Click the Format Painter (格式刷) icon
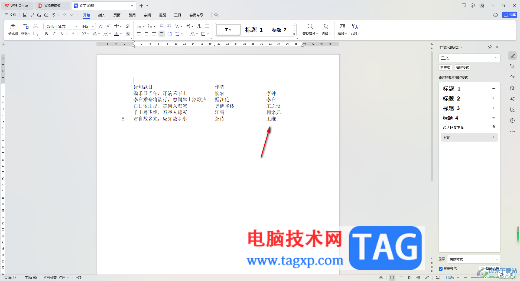 (13, 27)
